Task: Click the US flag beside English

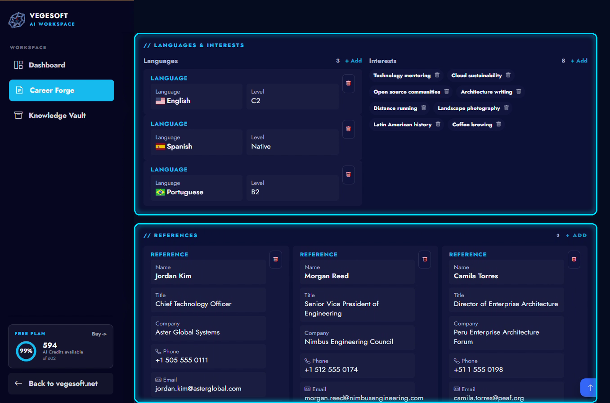Action: [x=160, y=101]
